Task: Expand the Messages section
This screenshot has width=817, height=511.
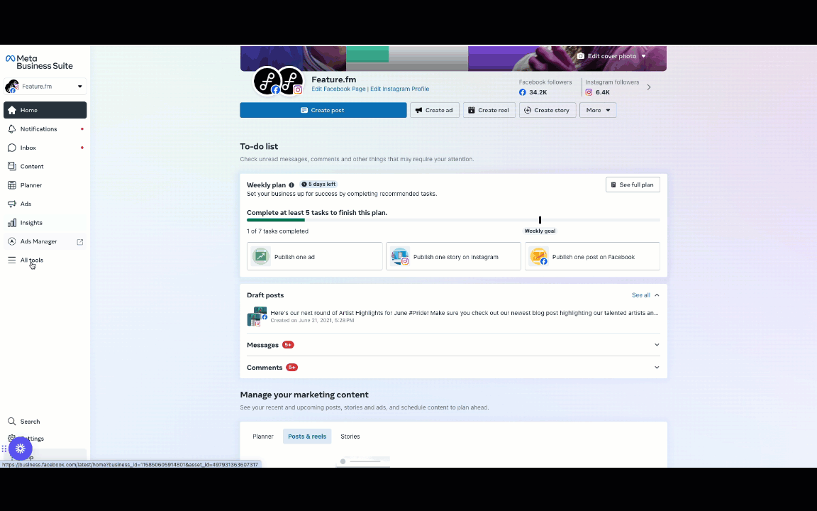Action: pyautogui.click(x=453, y=345)
